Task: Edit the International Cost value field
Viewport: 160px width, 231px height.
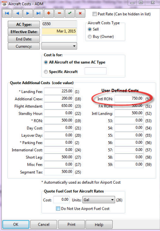Action: pos(59,150)
